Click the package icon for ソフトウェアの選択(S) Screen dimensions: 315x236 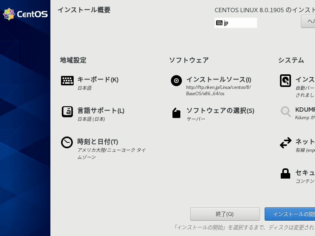pos(176,113)
